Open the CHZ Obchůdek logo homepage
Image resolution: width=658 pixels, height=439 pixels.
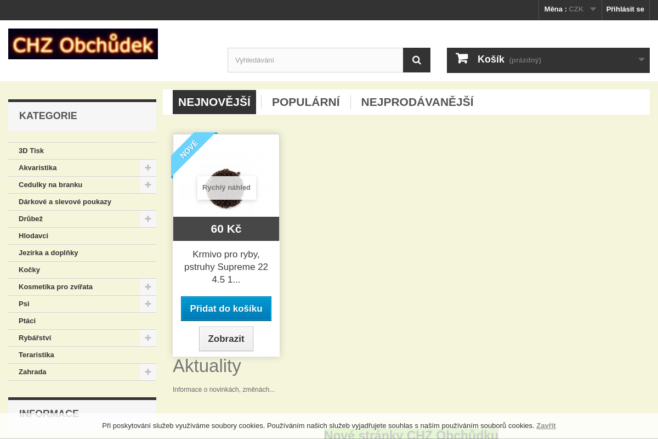click(x=83, y=44)
